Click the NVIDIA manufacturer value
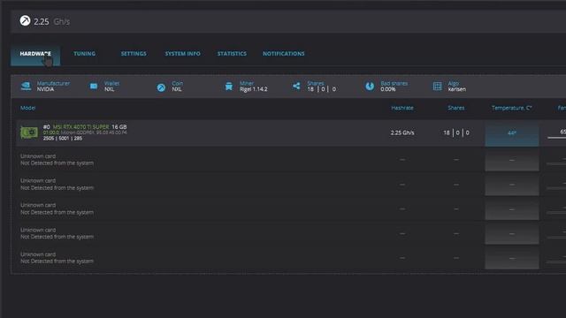 tap(45, 89)
